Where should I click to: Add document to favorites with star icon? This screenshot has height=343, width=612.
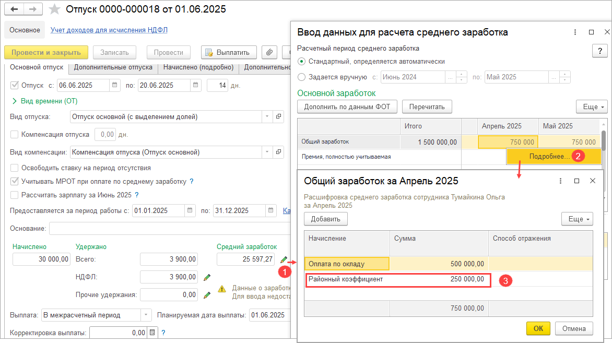pos(54,9)
